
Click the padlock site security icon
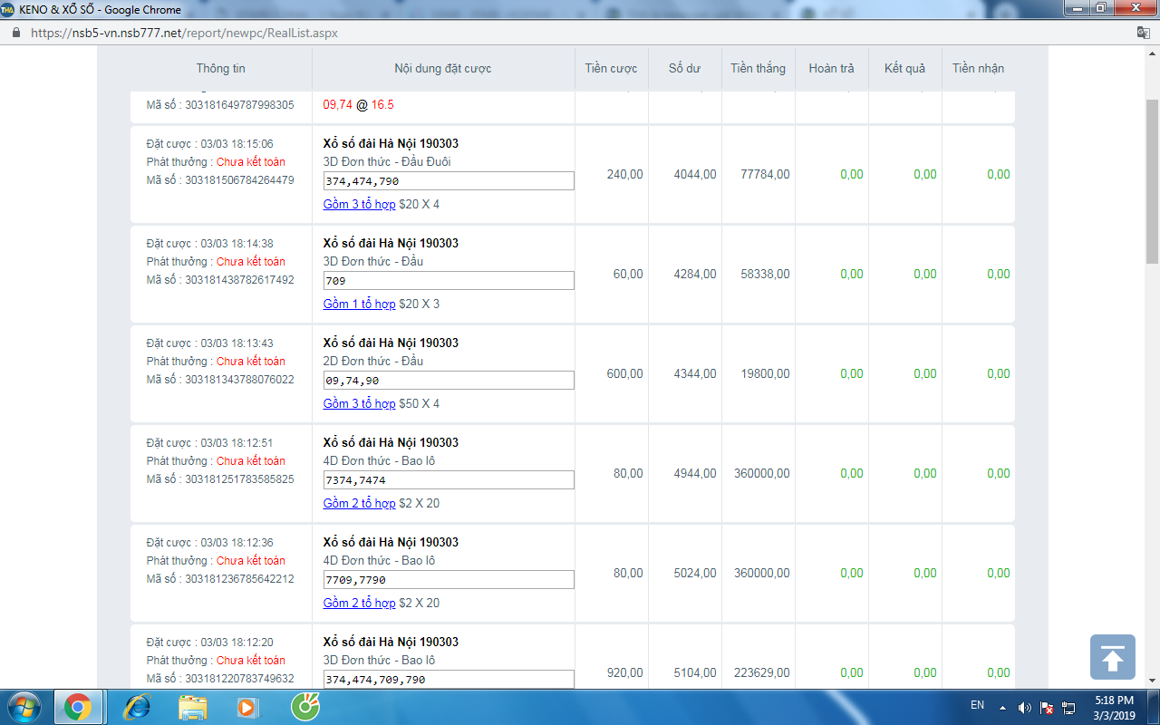[x=16, y=33]
